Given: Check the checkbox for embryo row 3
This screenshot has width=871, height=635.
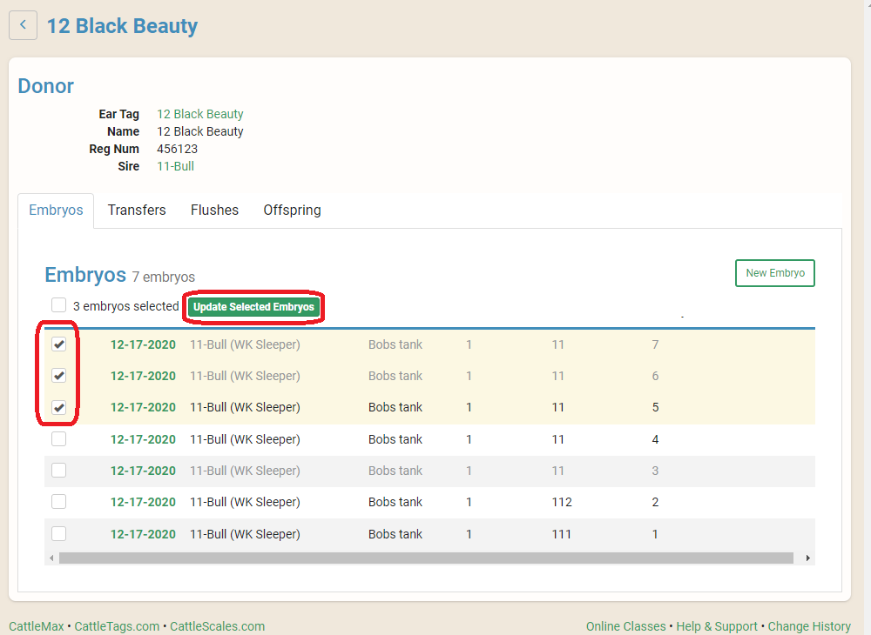Looking at the screenshot, I should coord(59,471).
